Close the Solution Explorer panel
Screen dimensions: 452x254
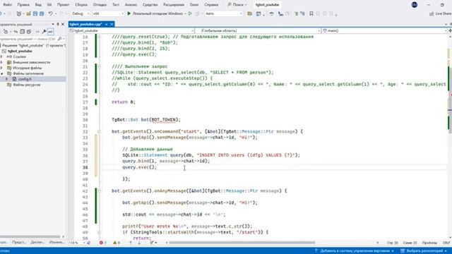63,24
